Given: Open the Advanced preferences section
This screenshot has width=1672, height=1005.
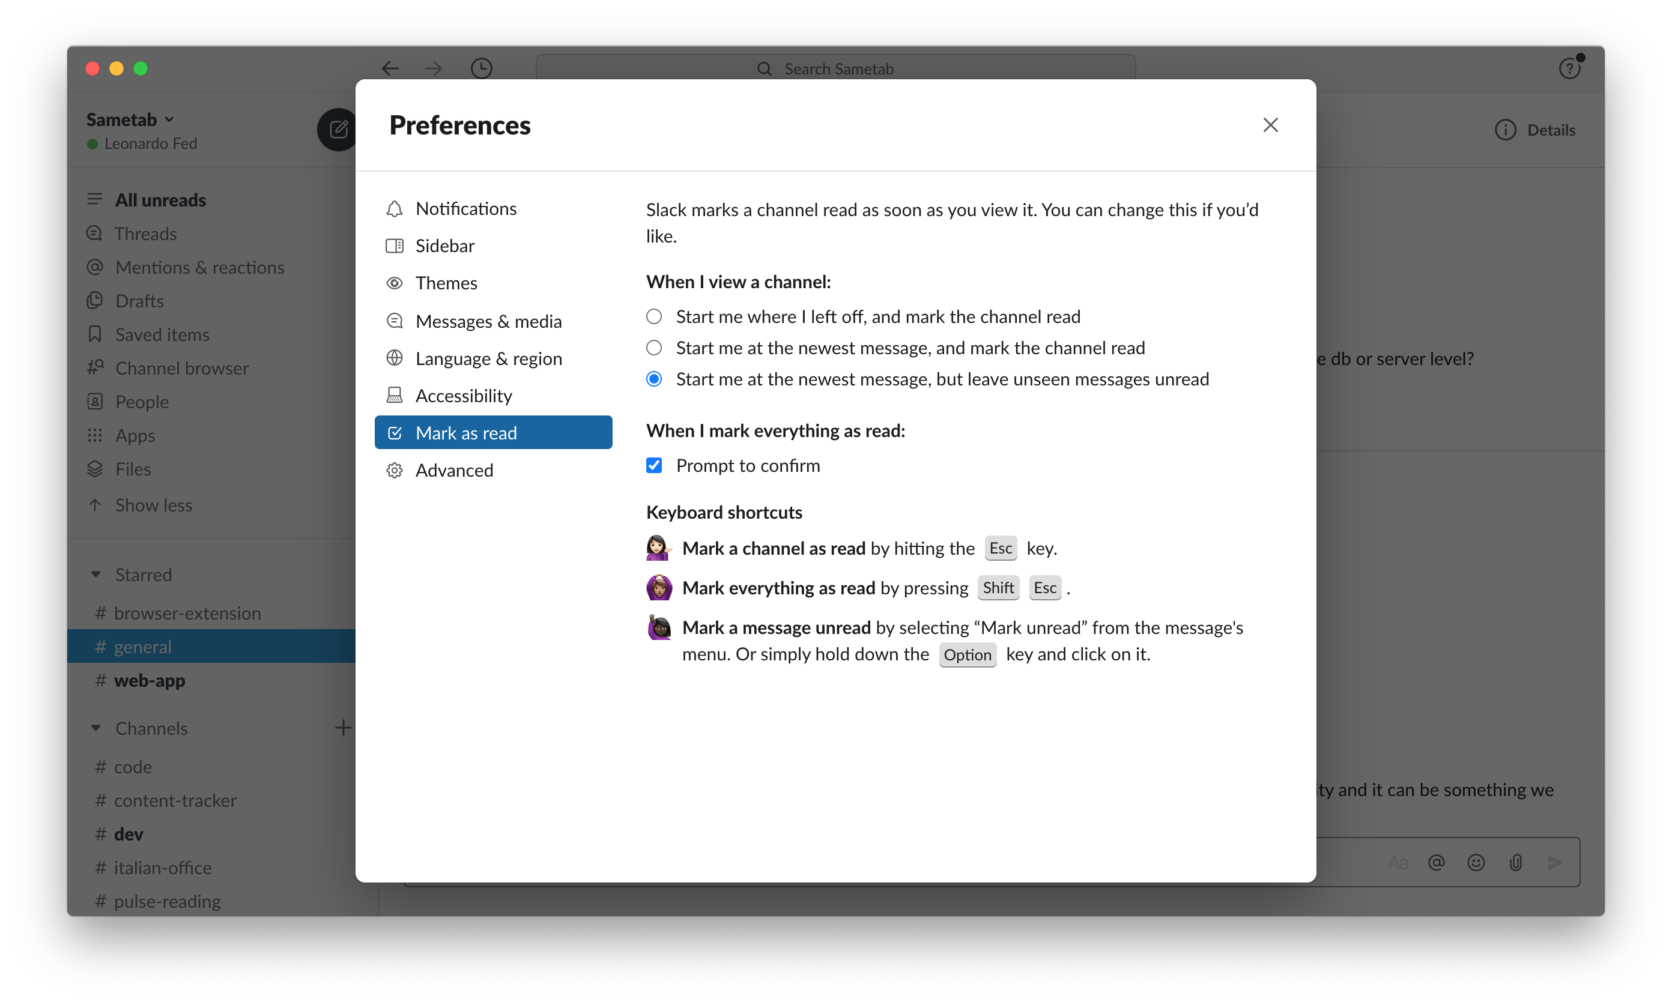Looking at the screenshot, I should click(454, 470).
